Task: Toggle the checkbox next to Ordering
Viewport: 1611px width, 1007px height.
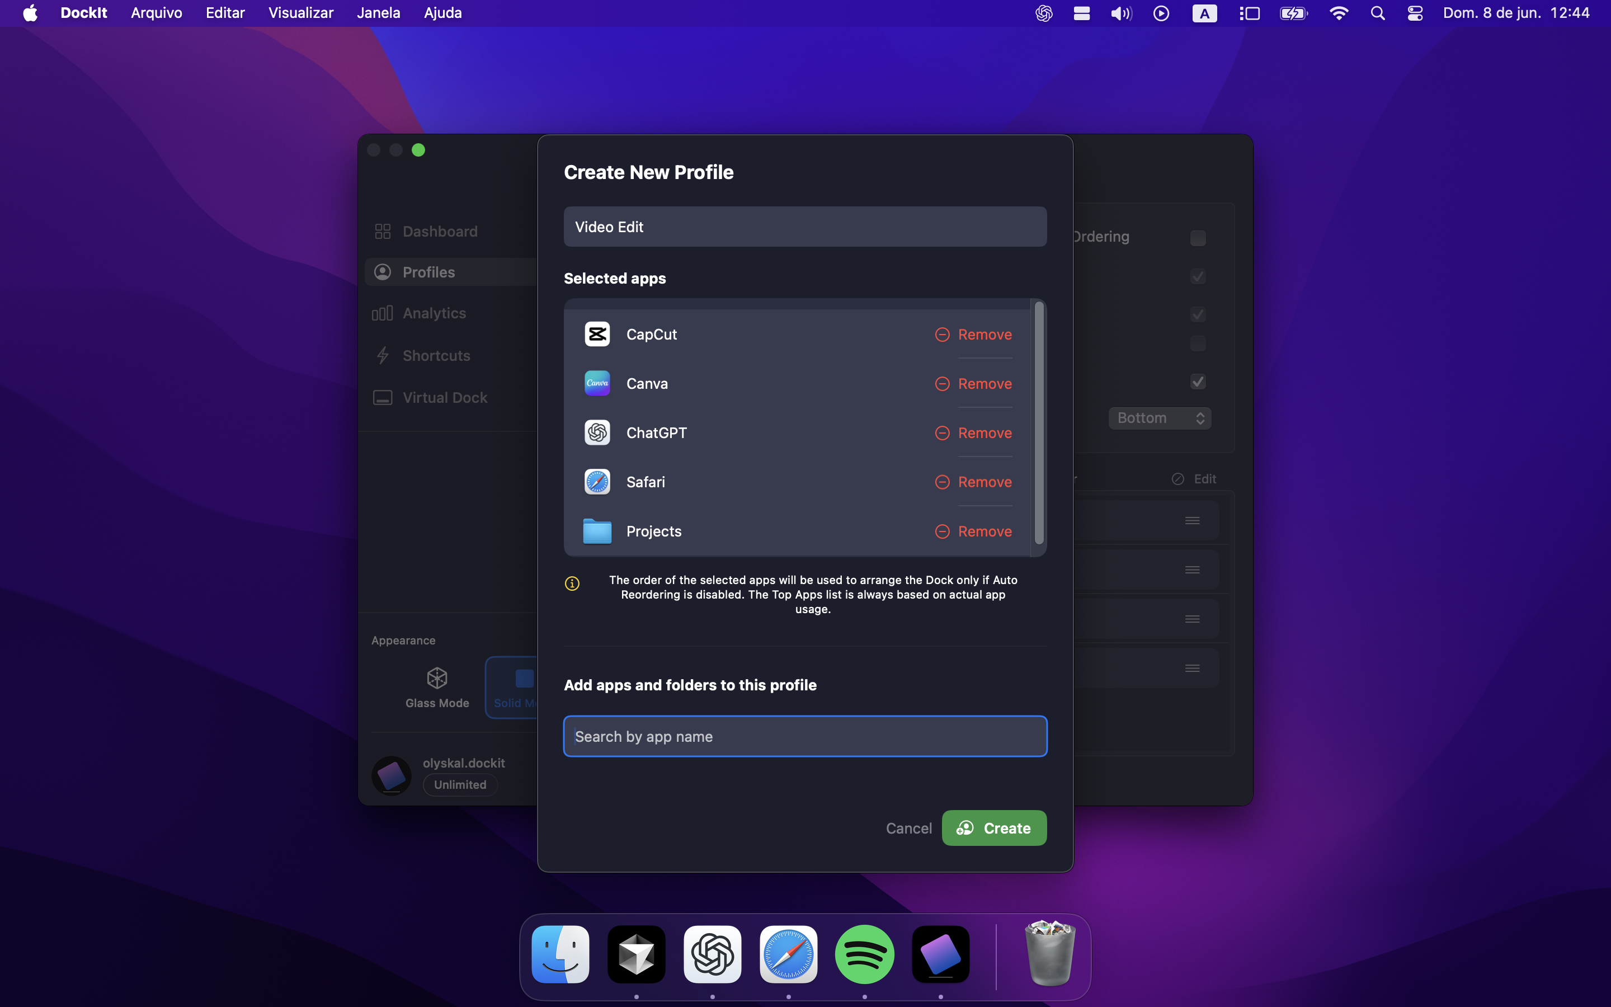Action: click(x=1198, y=238)
